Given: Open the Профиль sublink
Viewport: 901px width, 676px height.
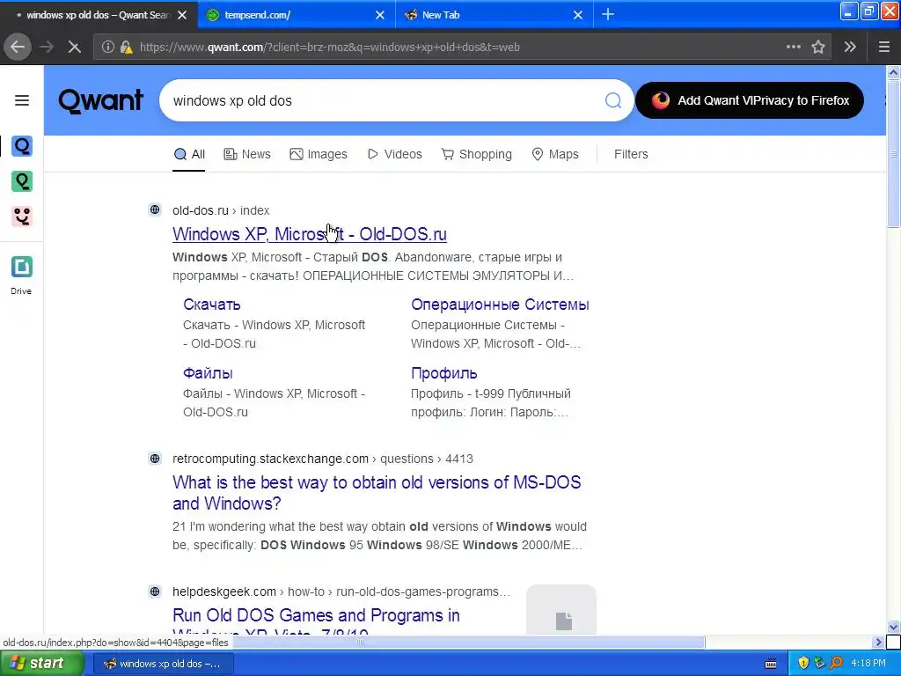Looking at the screenshot, I should 444,373.
